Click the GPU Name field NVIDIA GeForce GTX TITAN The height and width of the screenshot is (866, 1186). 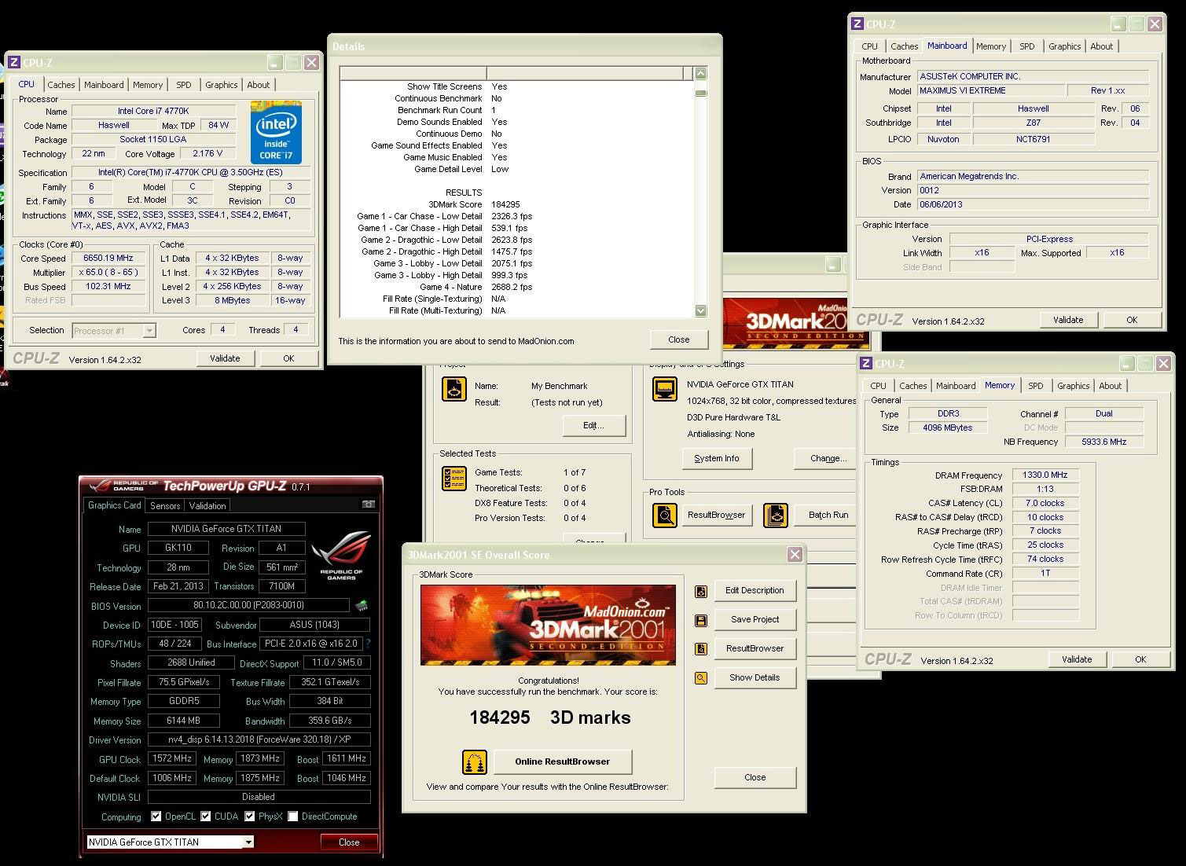pyautogui.click(x=226, y=529)
